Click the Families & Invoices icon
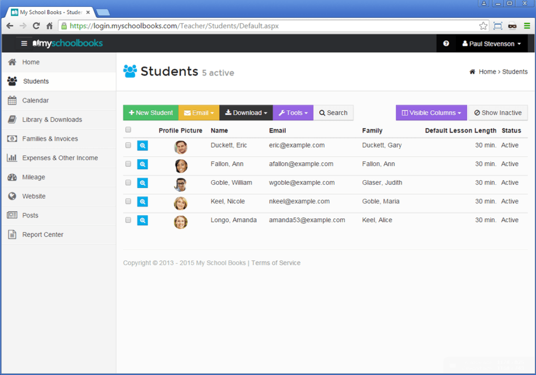 pyautogui.click(x=11, y=138)
